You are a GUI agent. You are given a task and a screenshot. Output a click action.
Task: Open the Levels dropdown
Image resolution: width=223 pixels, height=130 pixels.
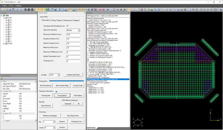[x=54, y=128]
